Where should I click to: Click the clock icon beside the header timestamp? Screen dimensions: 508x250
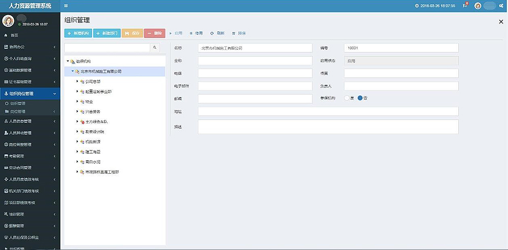[x=417, y=6]
